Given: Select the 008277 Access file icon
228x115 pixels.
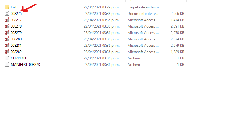Looking at the screenshot, I should tap(7, 20).
